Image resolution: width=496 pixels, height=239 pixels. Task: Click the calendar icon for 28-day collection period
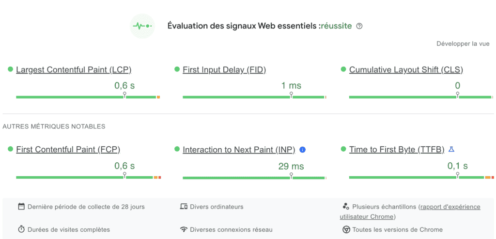click(21, 207)
